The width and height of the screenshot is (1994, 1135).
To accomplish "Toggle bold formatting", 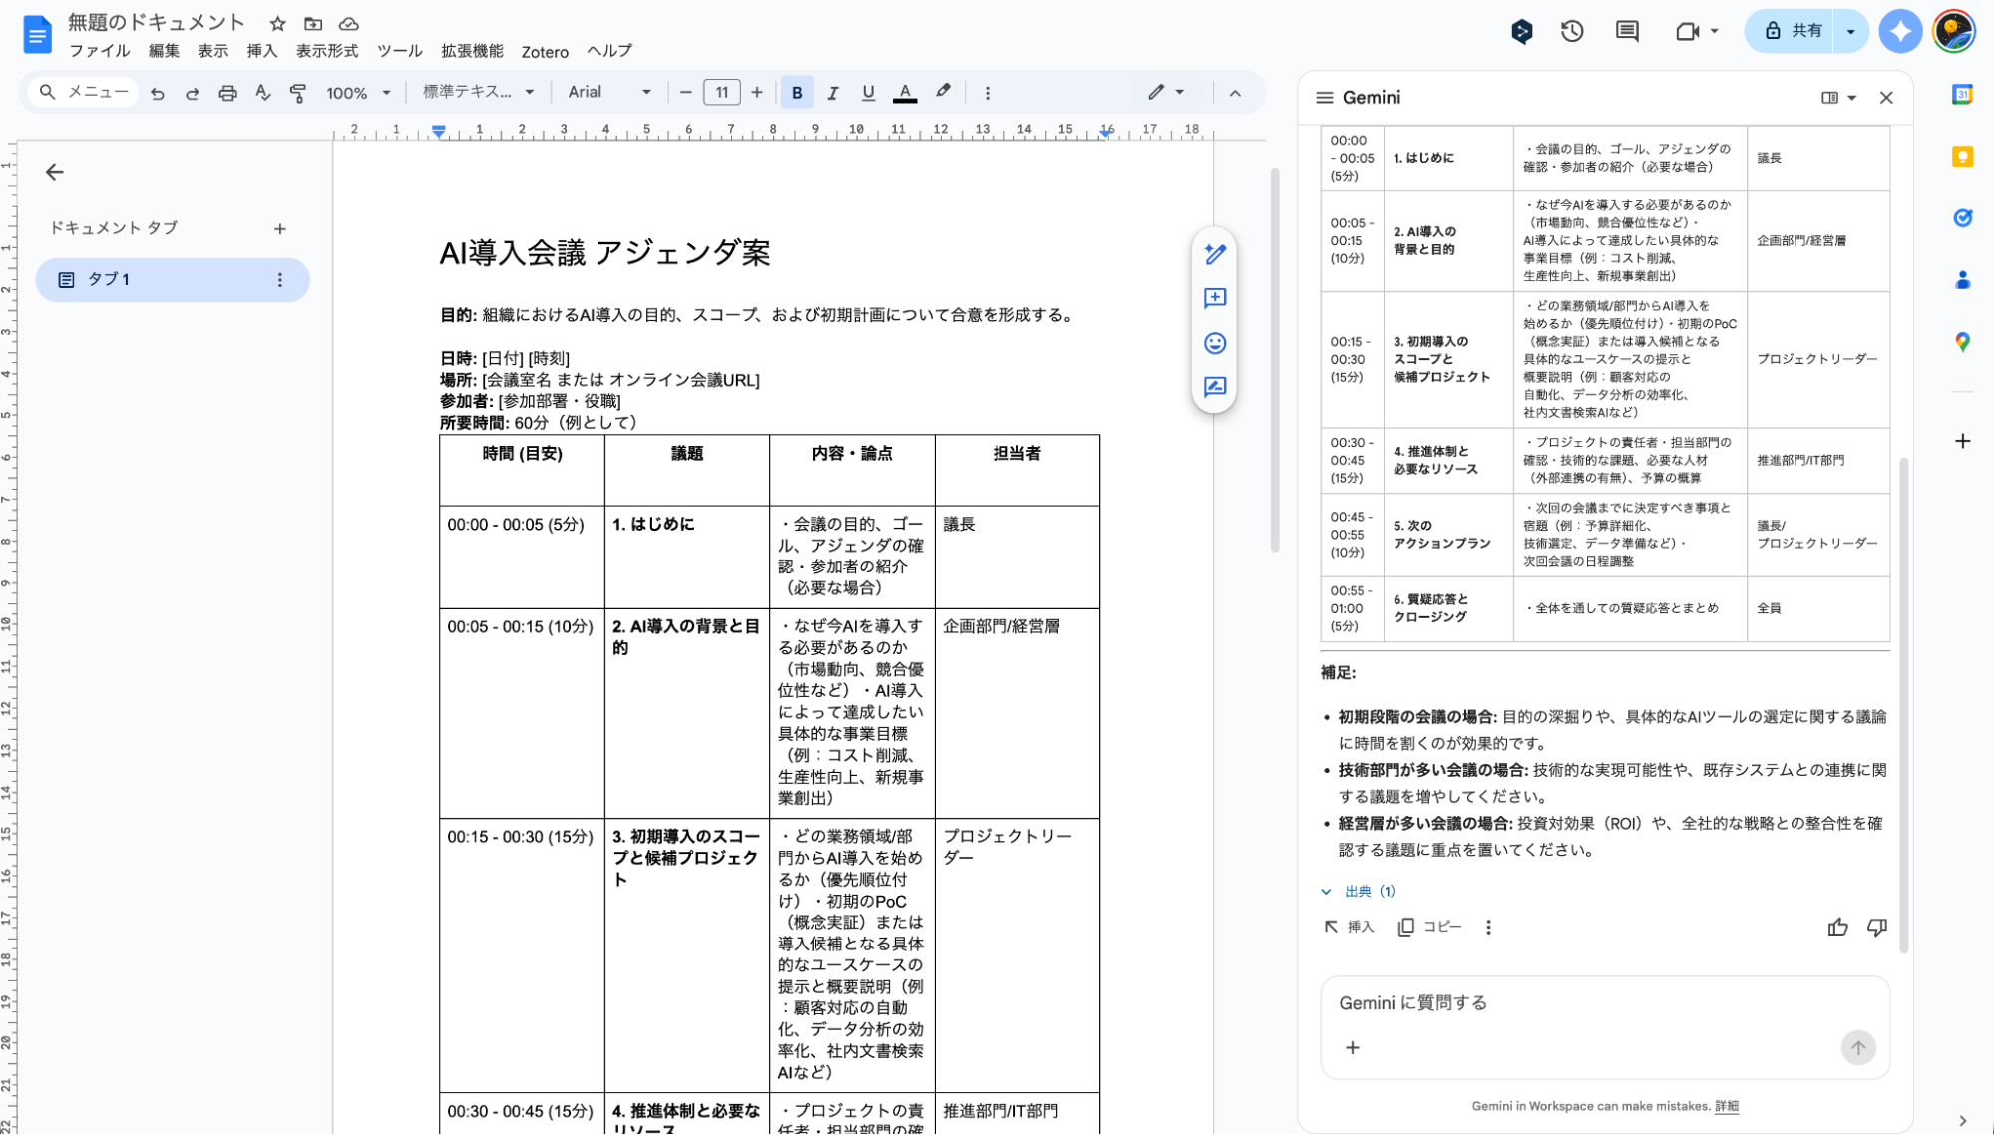I will click(796, 92).
